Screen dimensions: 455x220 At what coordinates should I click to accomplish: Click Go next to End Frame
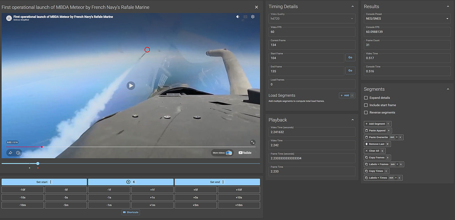pos(350,70)
